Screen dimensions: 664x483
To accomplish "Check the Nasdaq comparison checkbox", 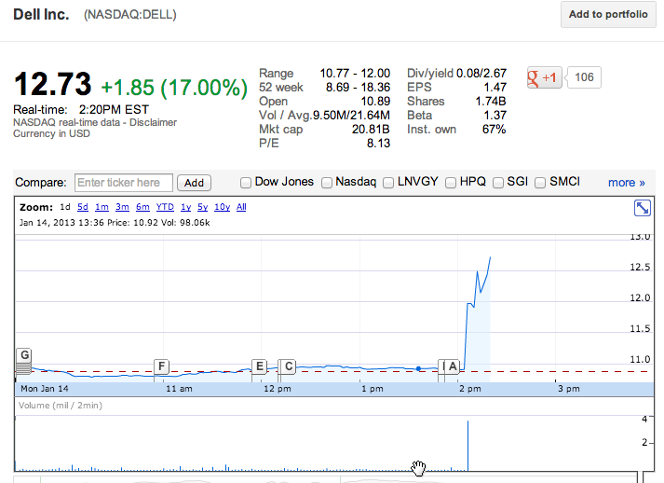I will pyautogui.click(x=327, y=183).
